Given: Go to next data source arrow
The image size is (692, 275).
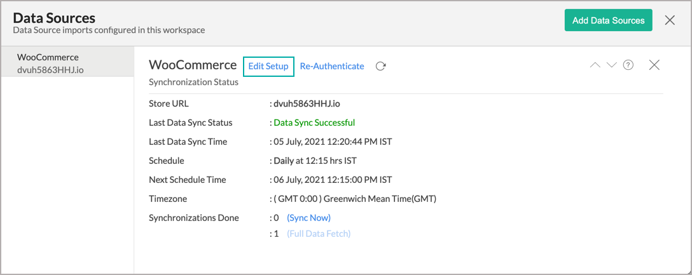Looking at the screenshot, I should (x=611, y=65).
